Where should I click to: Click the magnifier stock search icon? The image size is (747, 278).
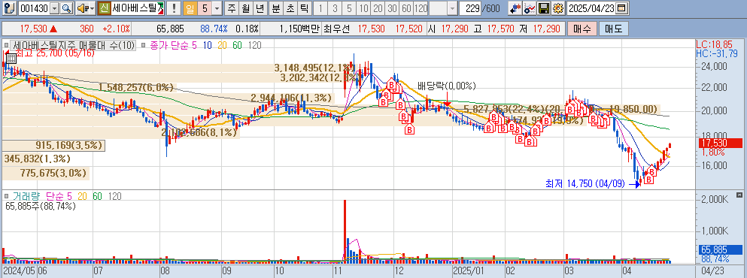[x=66, y=8]
